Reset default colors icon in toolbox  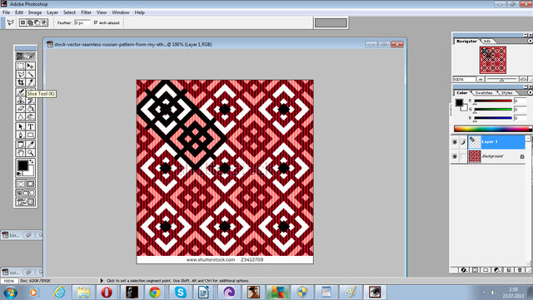[19, 174]
